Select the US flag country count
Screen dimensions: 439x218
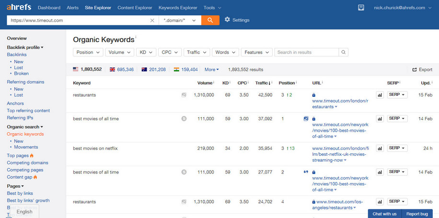click(x=87, y=69)
